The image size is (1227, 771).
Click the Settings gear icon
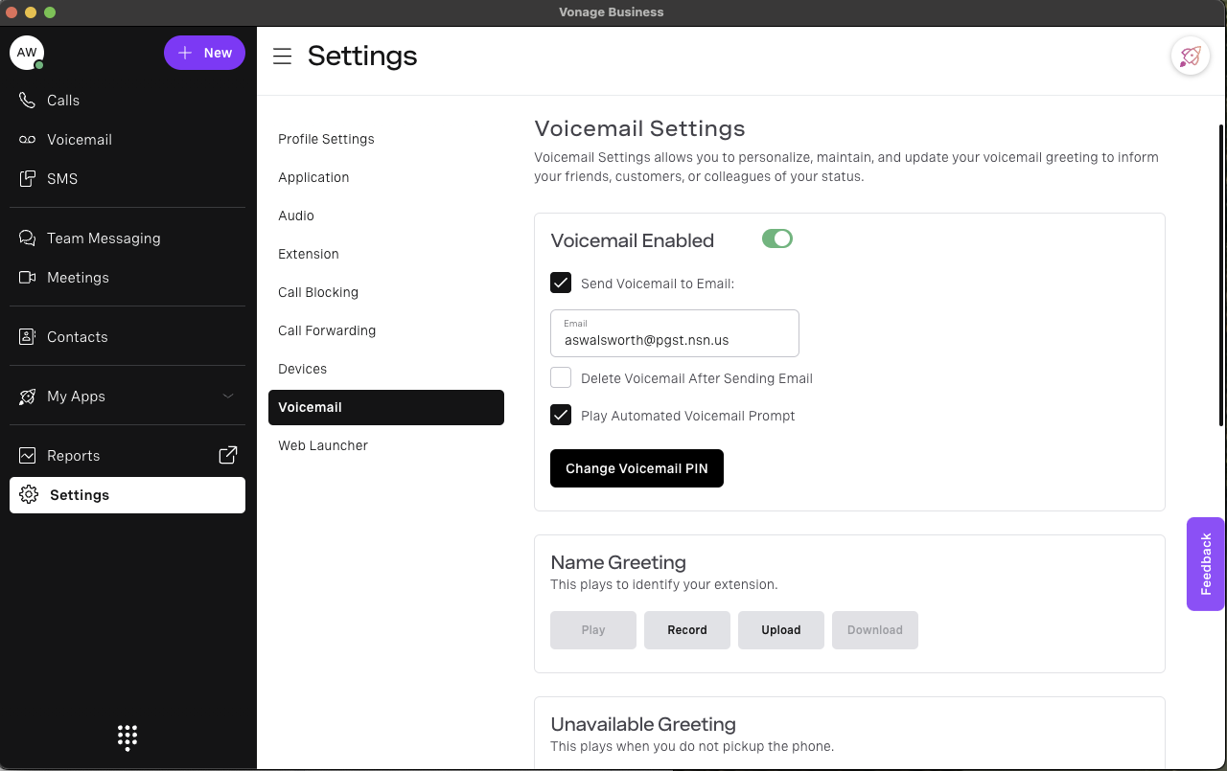[x=29, y=495]
